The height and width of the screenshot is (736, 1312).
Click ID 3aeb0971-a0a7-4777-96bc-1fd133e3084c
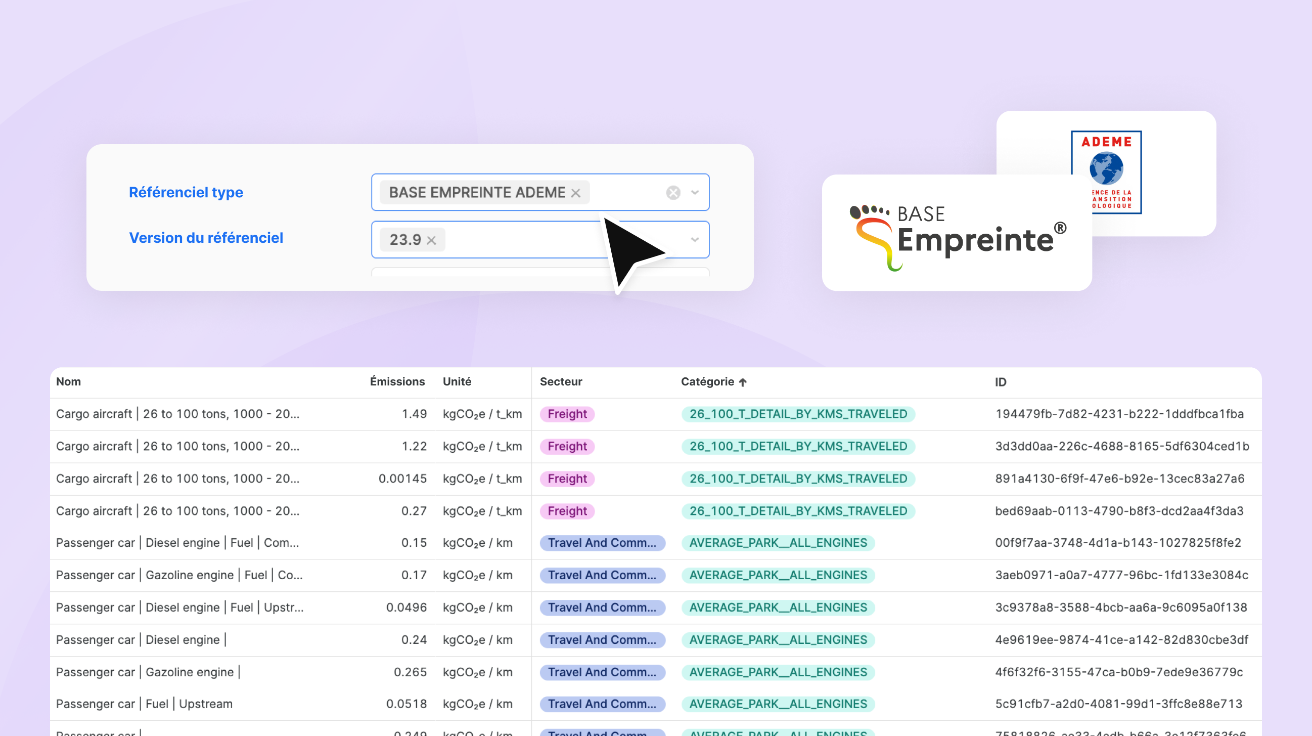coord(1121,576)
